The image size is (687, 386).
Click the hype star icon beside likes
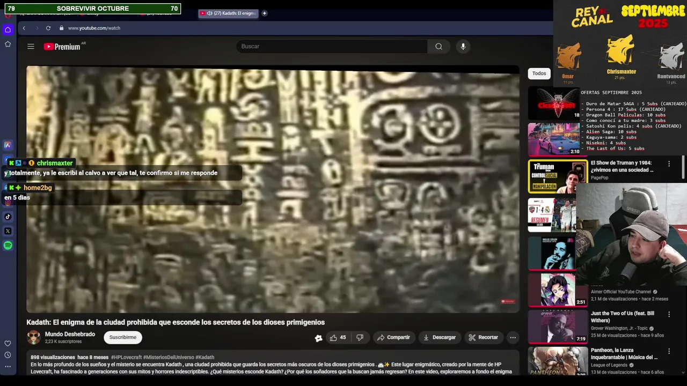tap(318, 338)
